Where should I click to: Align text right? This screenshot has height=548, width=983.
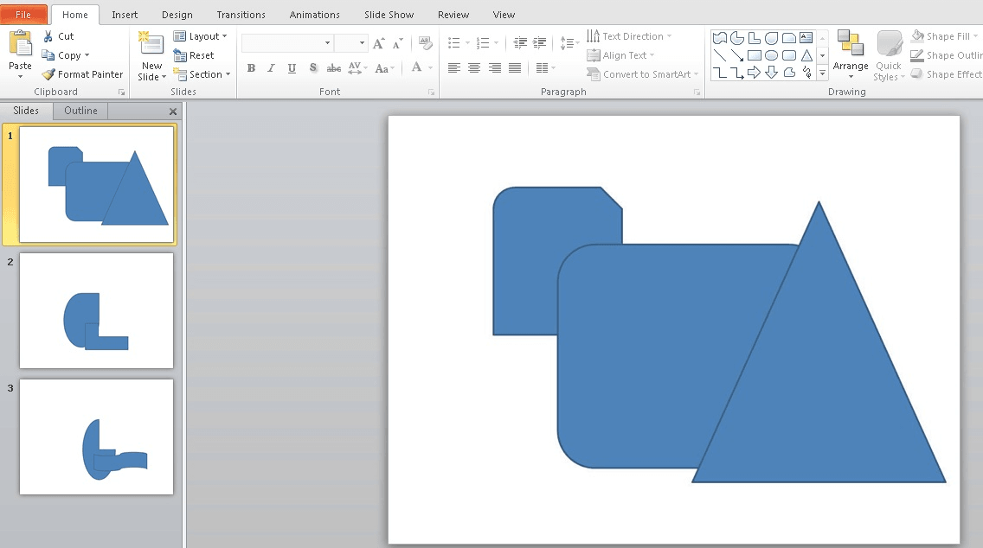[x=495, y=68]
